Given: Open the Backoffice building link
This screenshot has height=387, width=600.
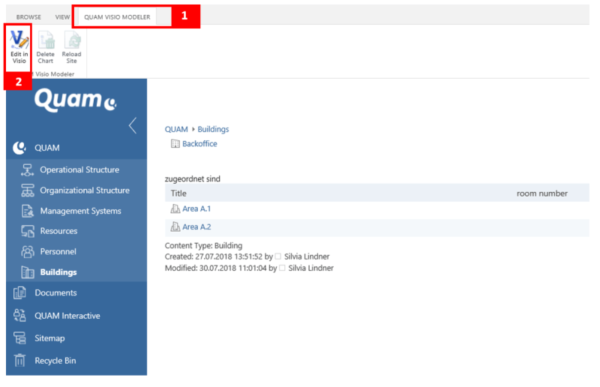Looking at the screenshot, I should click(199, 144).
